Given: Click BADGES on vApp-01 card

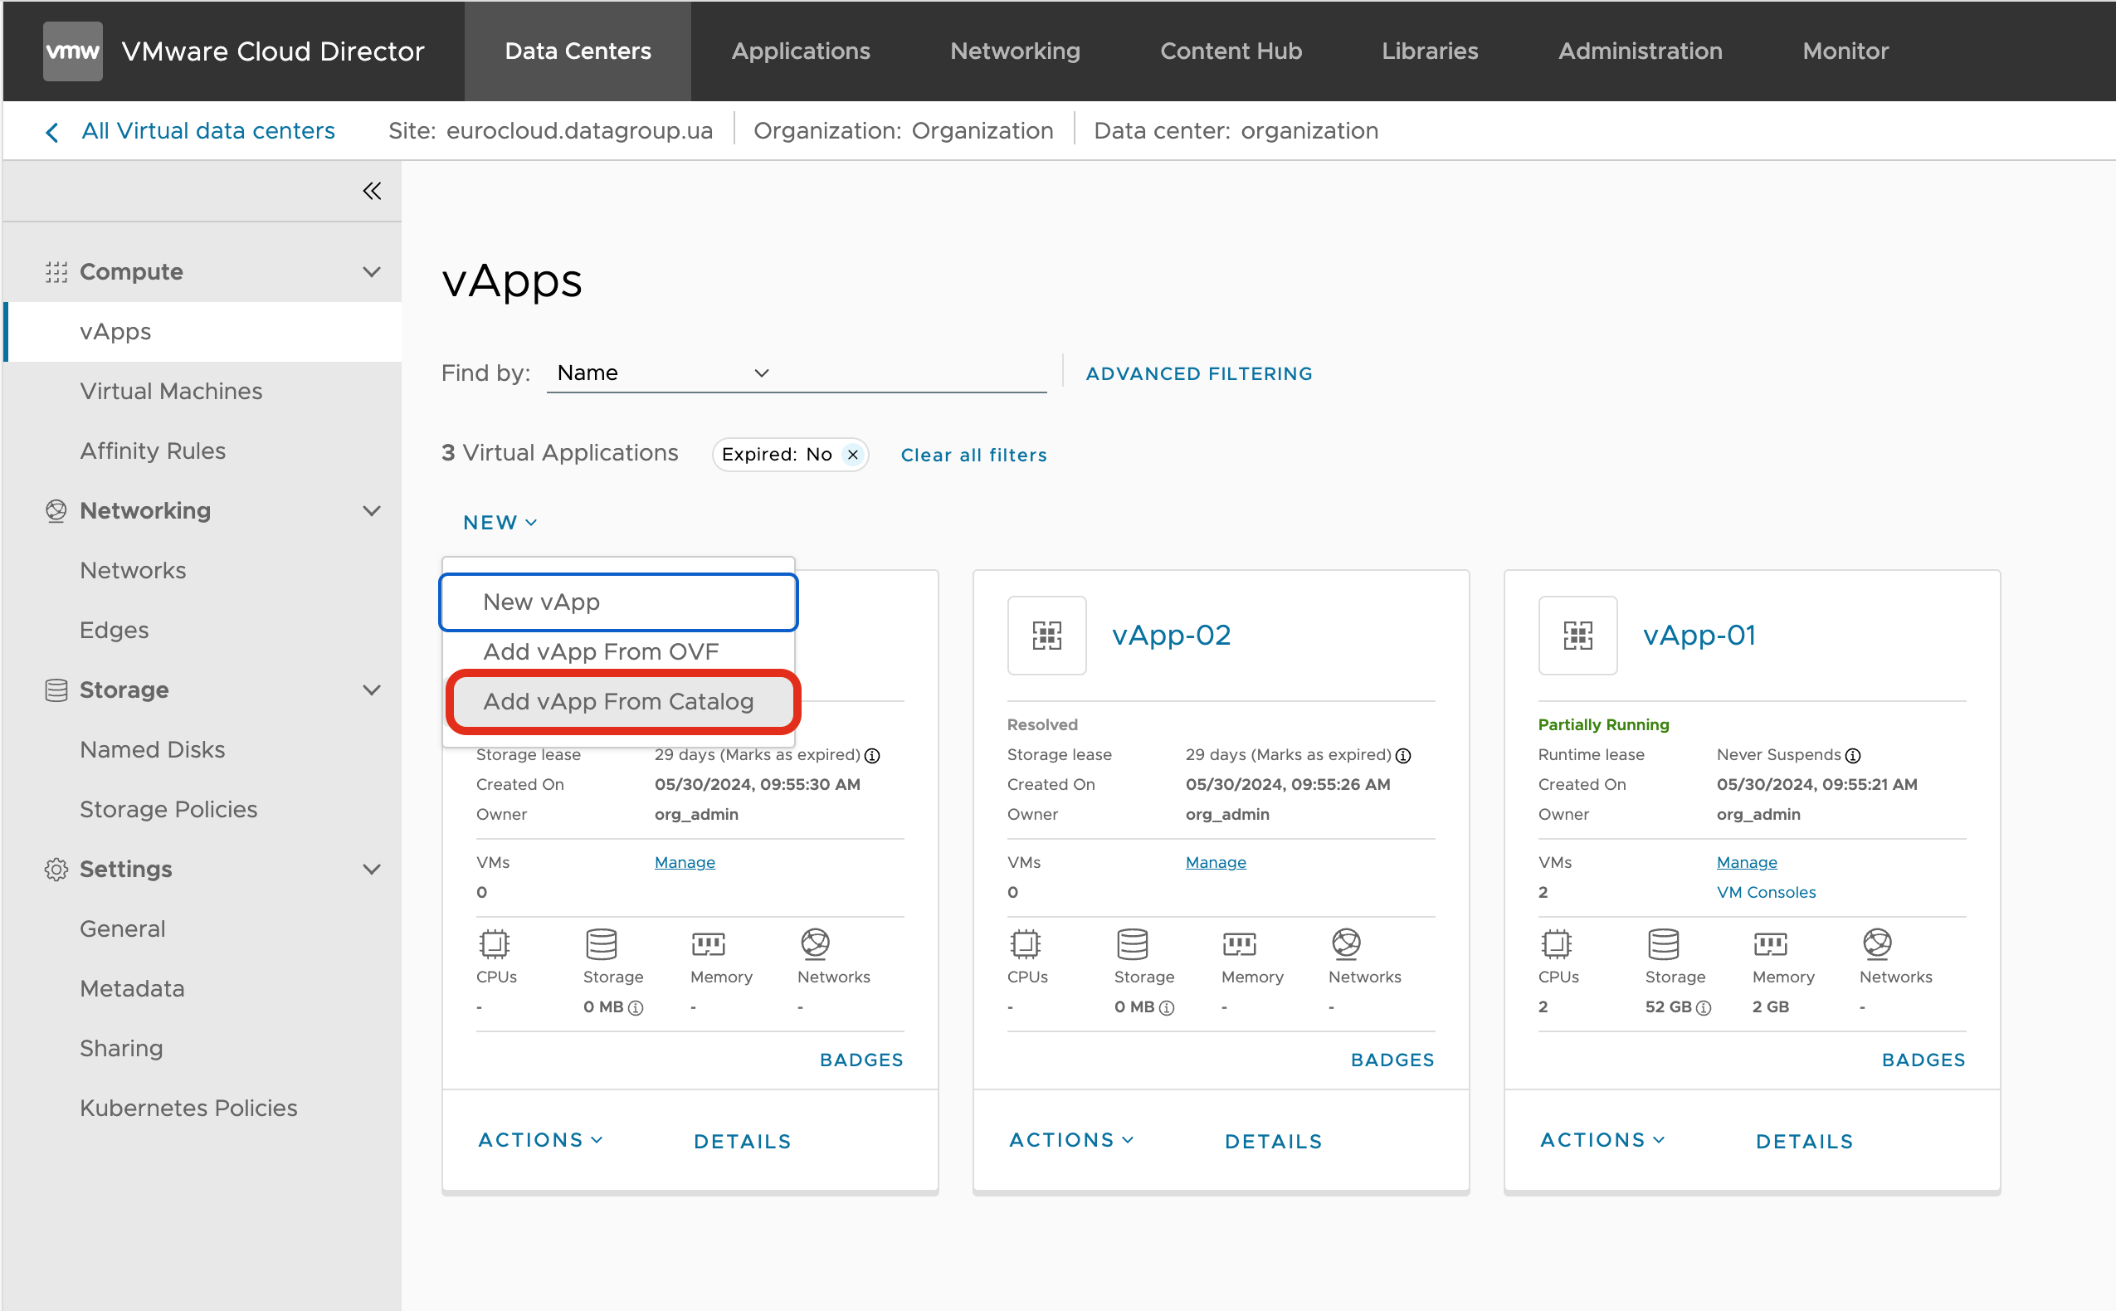Looking at the screenshot, I should tap(1923, 1060).
